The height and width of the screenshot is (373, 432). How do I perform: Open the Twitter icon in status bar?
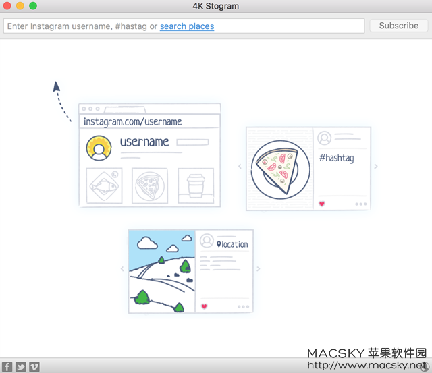click(21, 367)
